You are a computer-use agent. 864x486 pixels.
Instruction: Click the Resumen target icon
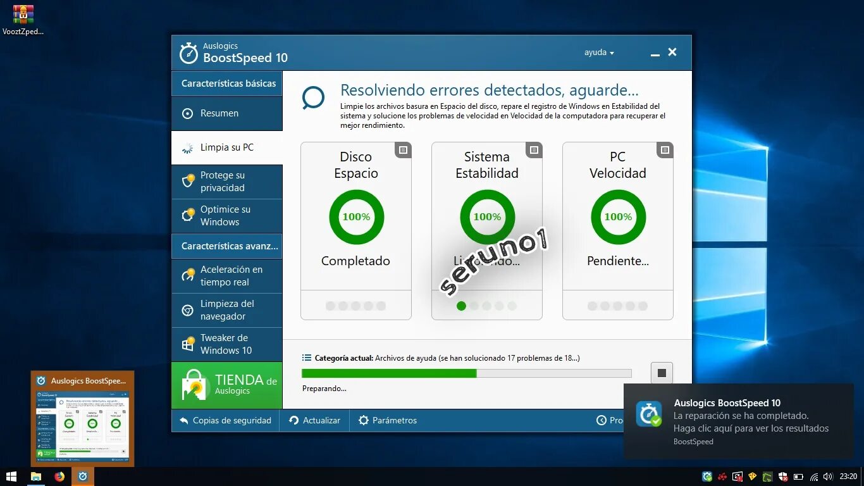(x=187, y=114)
